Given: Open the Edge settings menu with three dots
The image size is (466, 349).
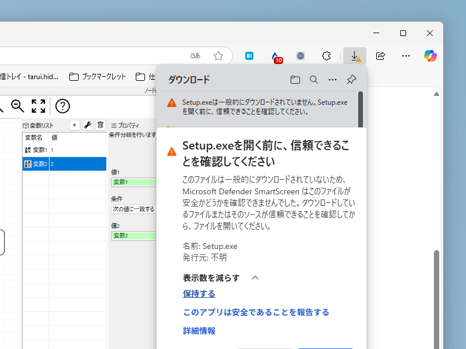Looking at the screenshot, I should click(x=405, y=56).
